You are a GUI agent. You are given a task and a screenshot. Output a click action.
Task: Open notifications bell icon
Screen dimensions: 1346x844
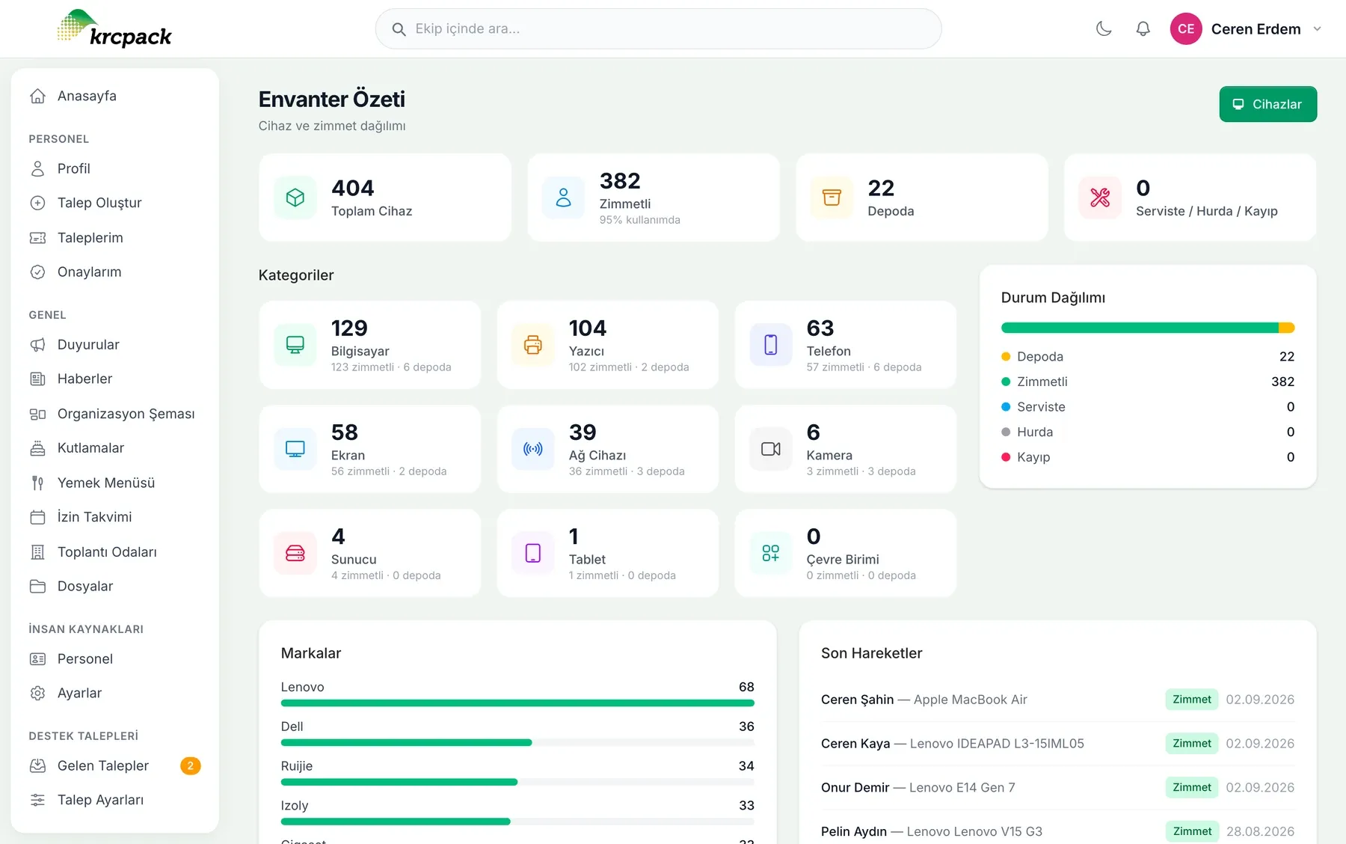pyautogui.click(x=1143, y=29)
